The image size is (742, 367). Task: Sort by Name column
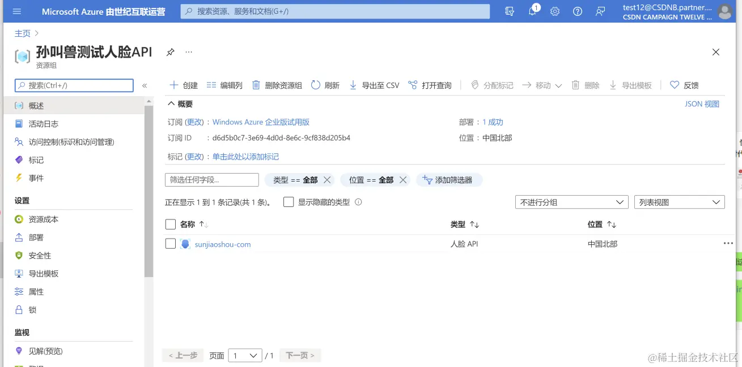194,224
